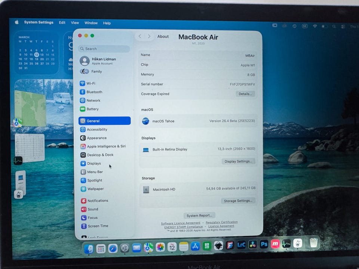Click the coverage Details button
The width and height of the screenshot is (359, 269).
click(x=245, y=94)
